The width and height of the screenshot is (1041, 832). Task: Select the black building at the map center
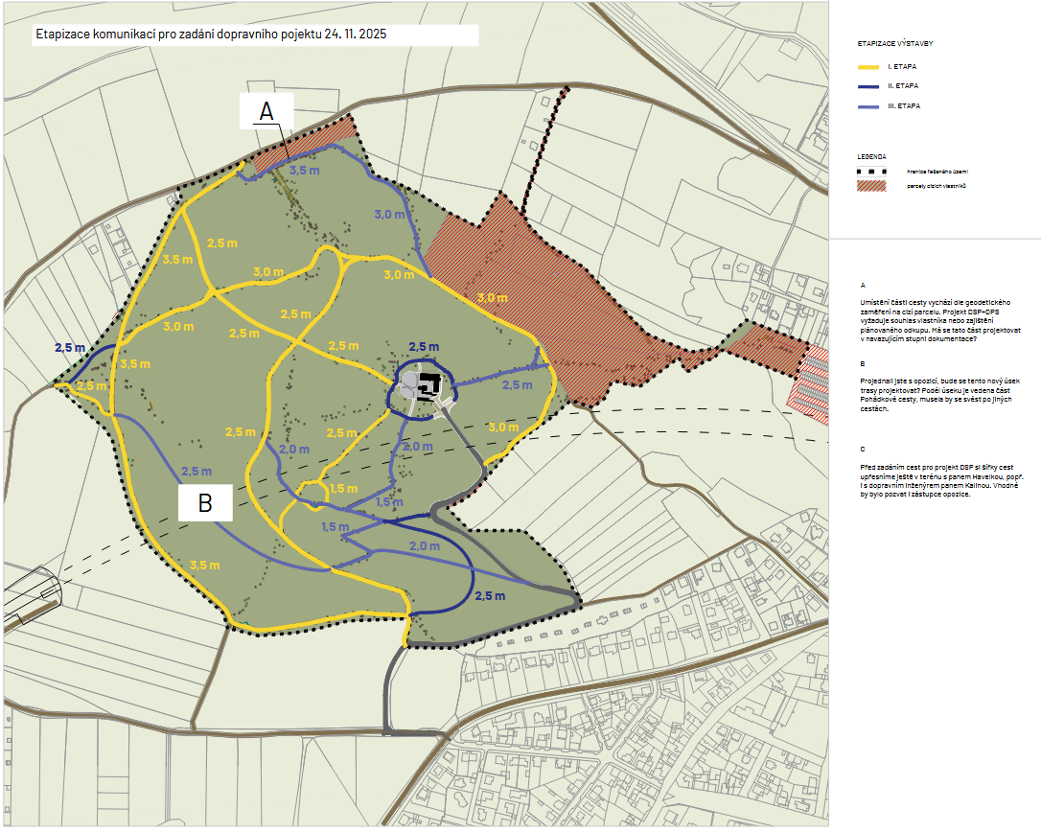click(428, 383)
